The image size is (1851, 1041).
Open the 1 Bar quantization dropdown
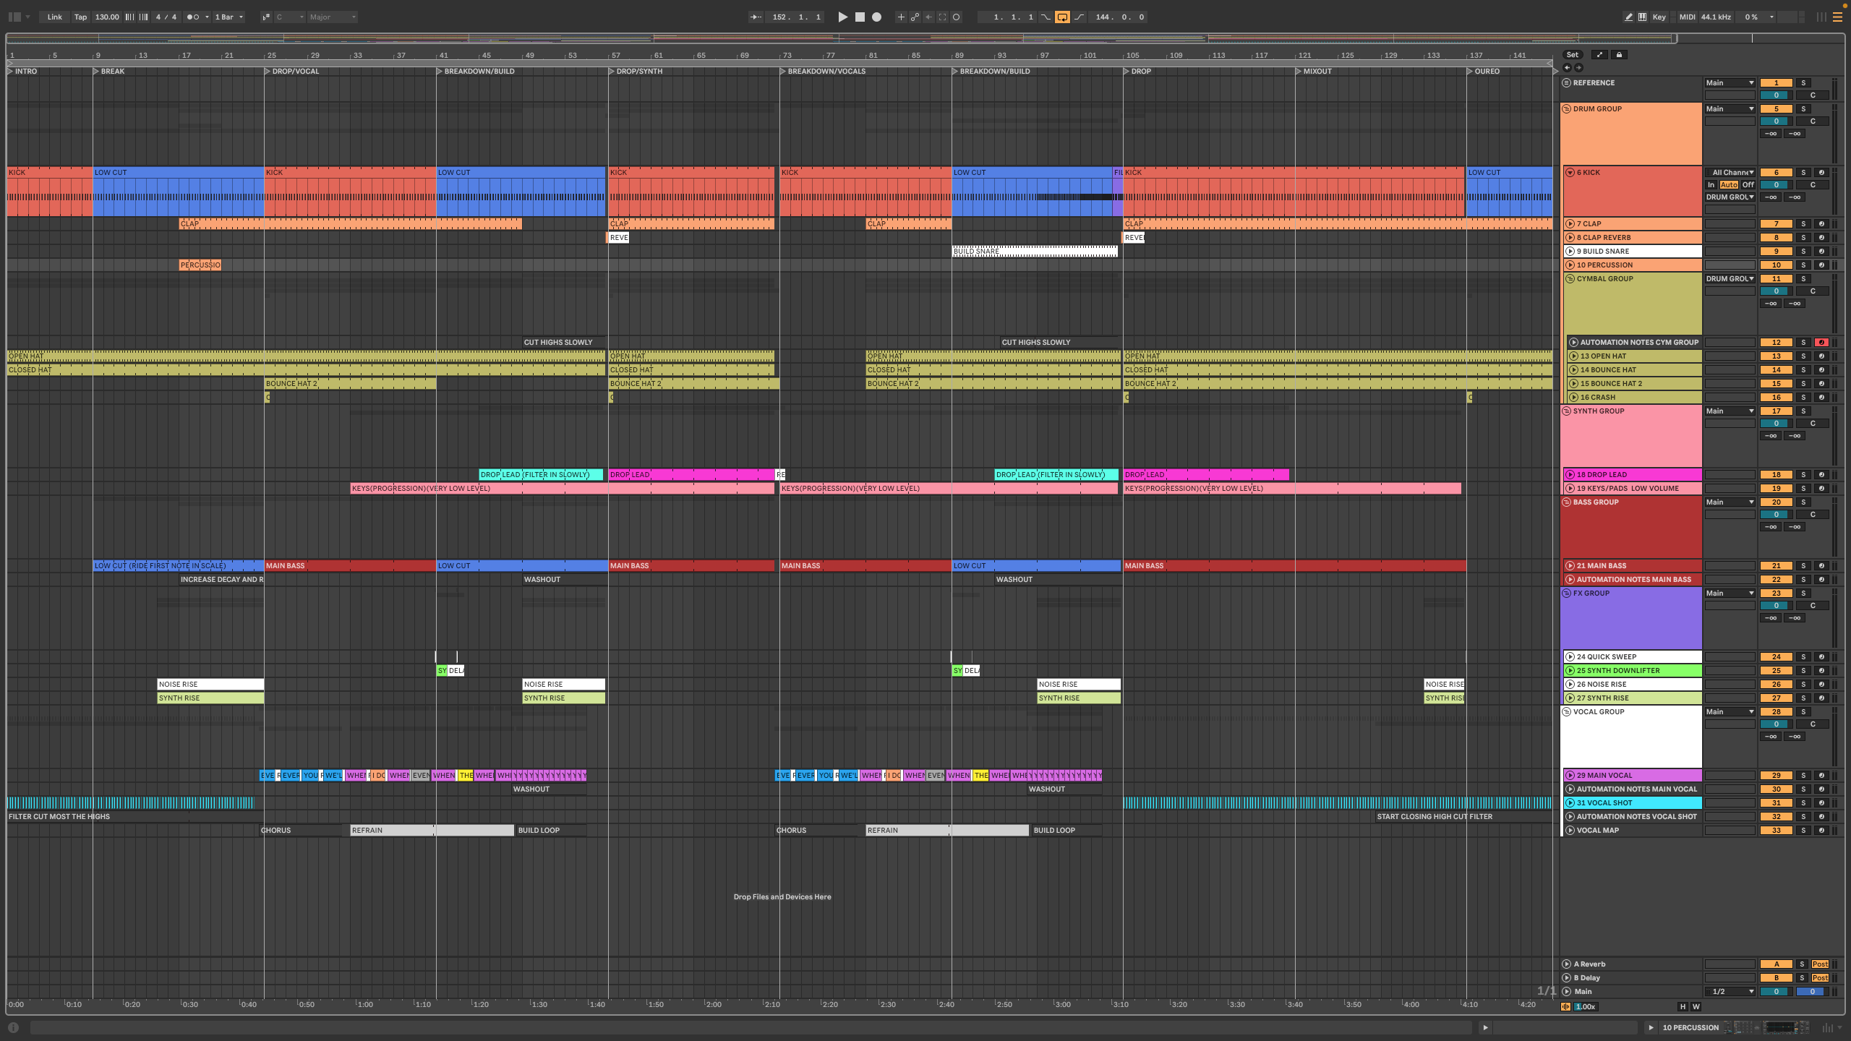coord(229,17)
